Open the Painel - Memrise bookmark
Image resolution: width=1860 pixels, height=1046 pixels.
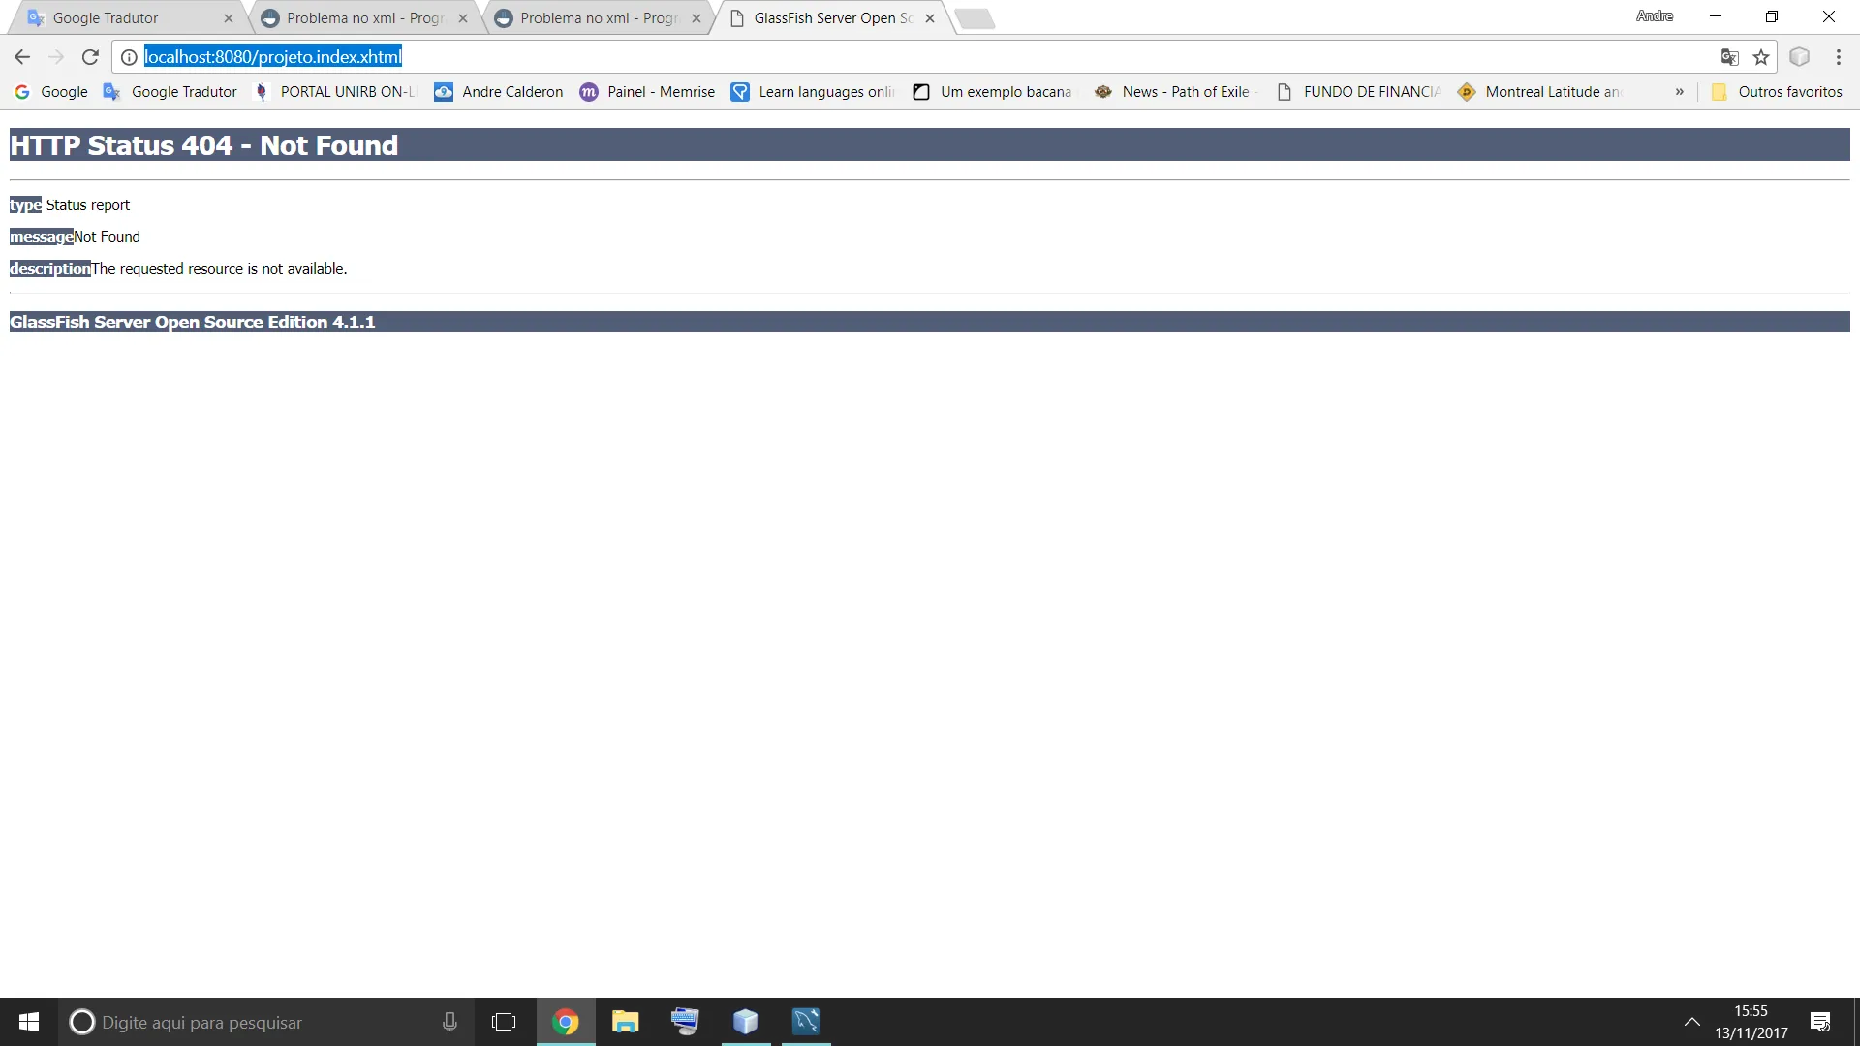tap(647, 92)
